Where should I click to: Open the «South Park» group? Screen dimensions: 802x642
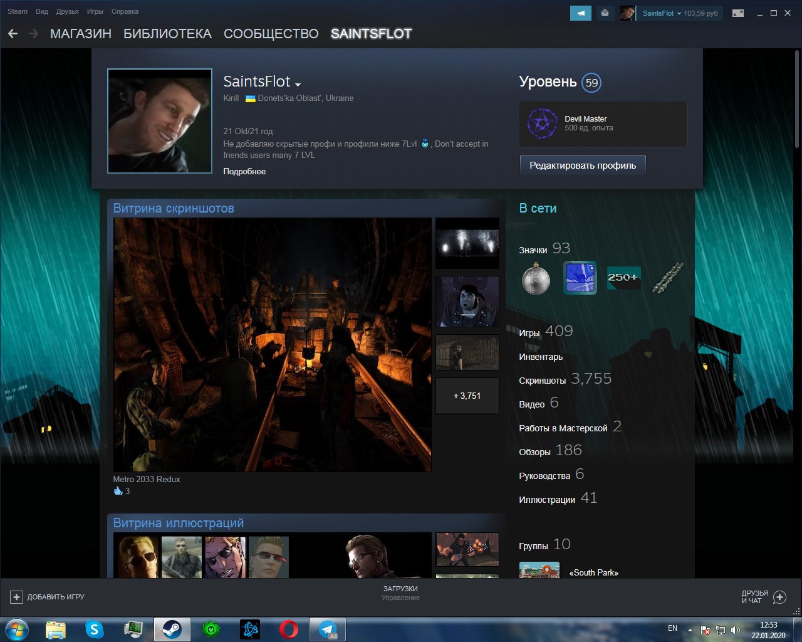tap(593, 572)
